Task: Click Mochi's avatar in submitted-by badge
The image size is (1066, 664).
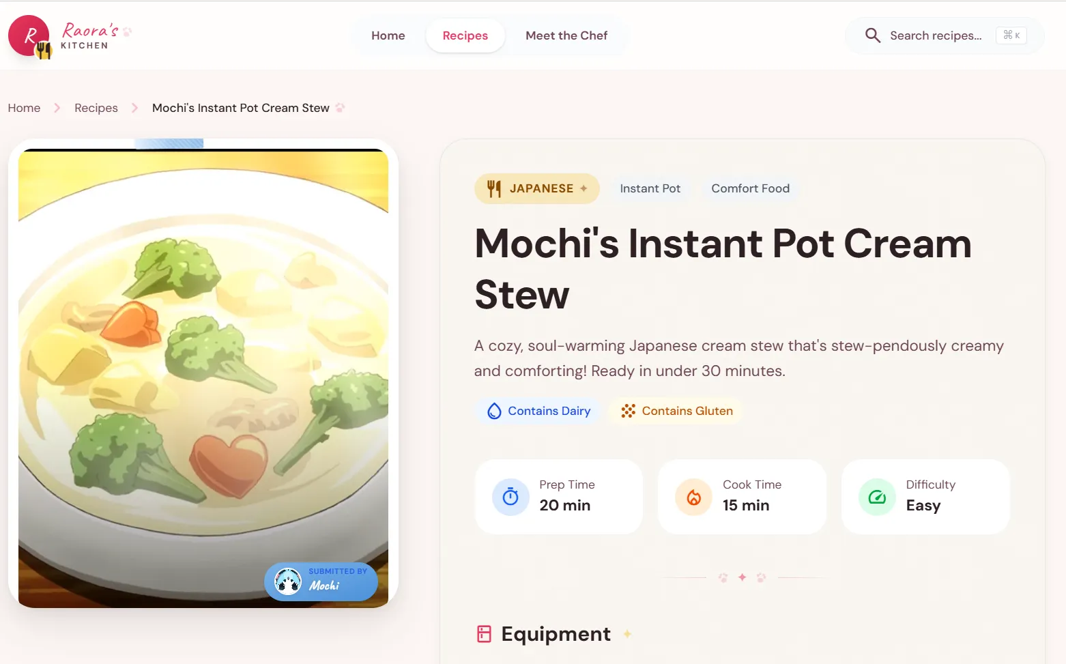Action: pos(288,581)
